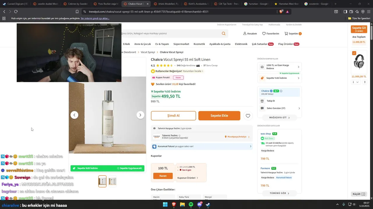Open Windows Start menu
373x209 pixels.
pos(165,204)
